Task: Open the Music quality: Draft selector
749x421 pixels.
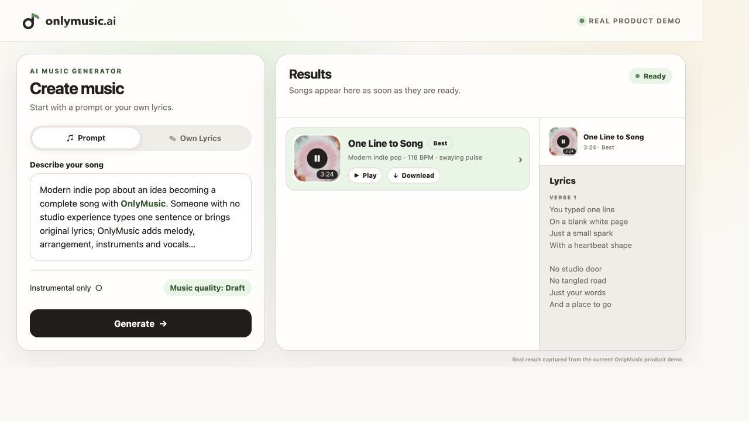Action: [207, 288]
